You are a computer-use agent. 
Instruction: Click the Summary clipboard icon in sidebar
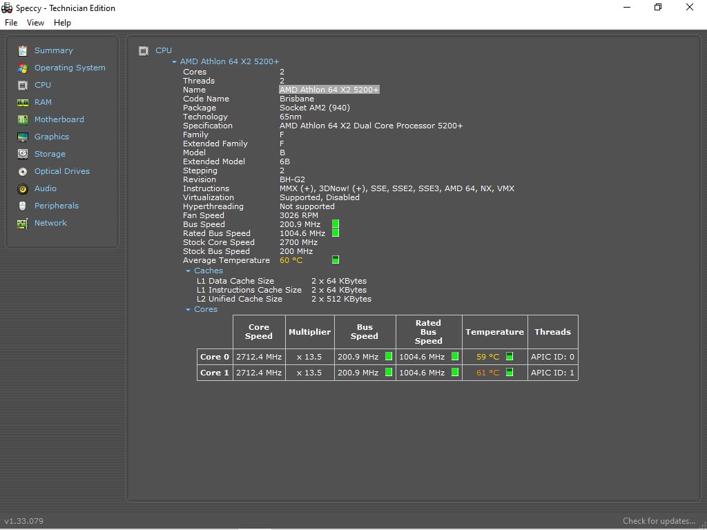click(x=23, y=50)
